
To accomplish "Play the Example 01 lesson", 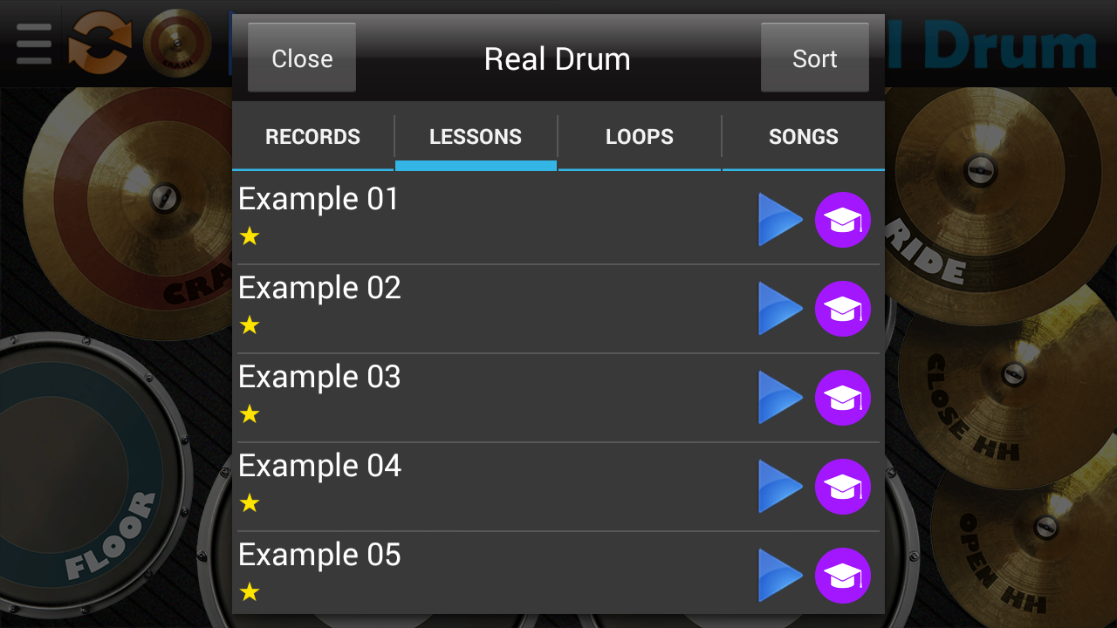I will coord(780,220).
